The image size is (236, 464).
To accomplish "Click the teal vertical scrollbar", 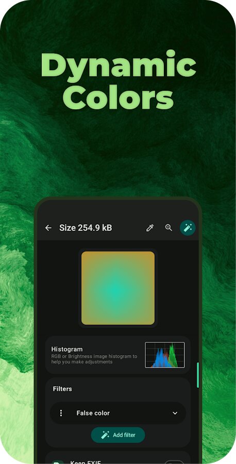I will point(198,375).
